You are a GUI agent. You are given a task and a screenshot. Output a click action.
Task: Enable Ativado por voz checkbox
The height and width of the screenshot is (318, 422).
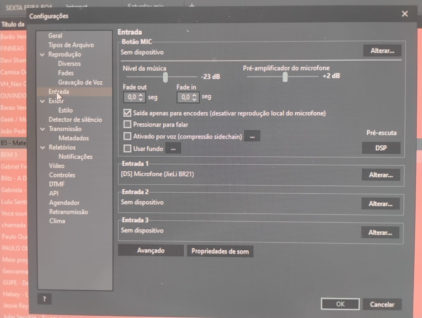coord(127,136)
